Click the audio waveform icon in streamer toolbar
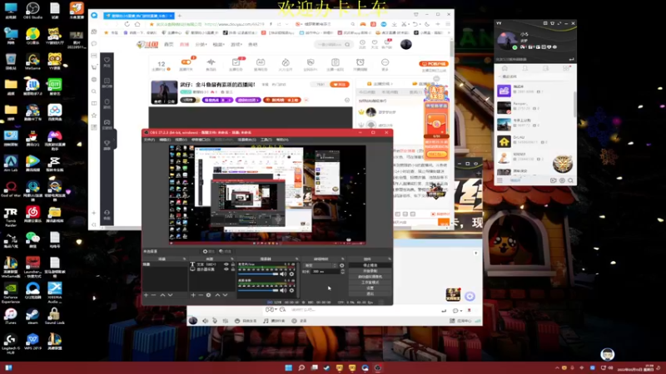This screenshot has height=374, width=666. point(211,64)
